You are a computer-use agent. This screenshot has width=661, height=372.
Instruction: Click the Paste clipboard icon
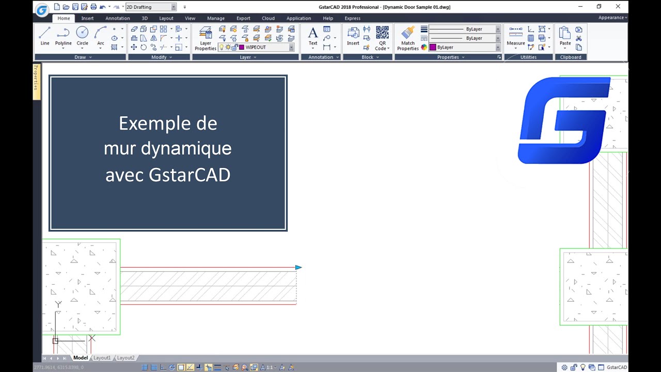(565, 36)
